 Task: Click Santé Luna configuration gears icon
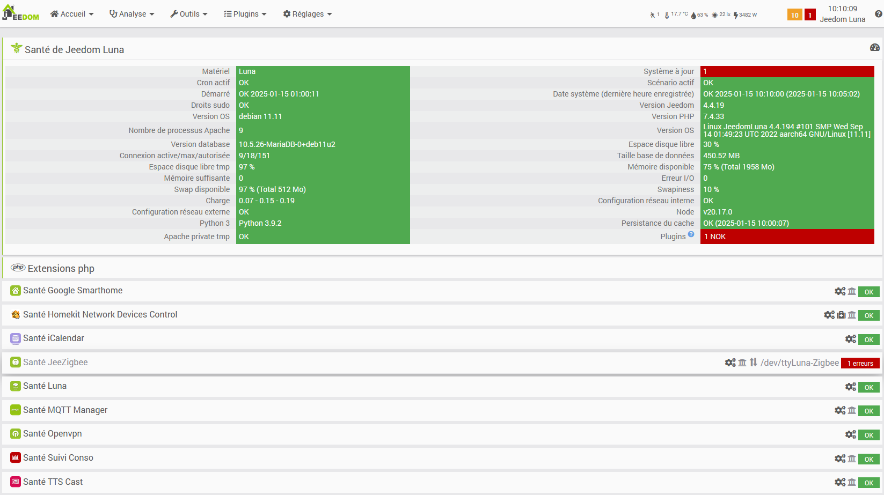pyautogui.click(x=851, y=387)
